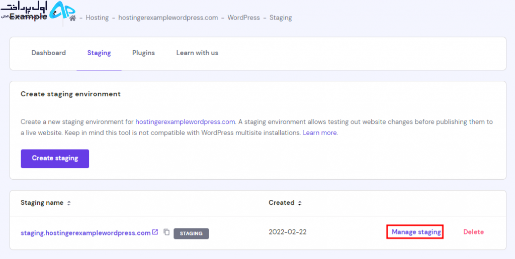515x259 pixels.
Task: Click hostingerexamplewordpress.com in breadcrumb
Action: pos(168,18)
